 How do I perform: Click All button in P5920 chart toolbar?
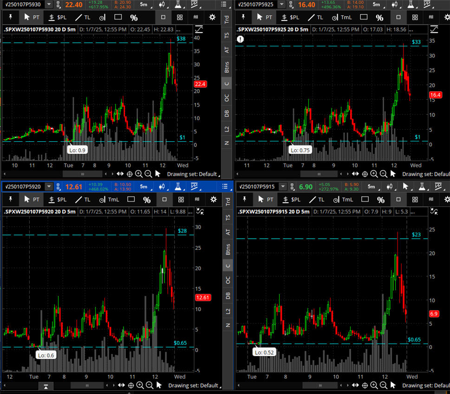(x=196, y=199)
